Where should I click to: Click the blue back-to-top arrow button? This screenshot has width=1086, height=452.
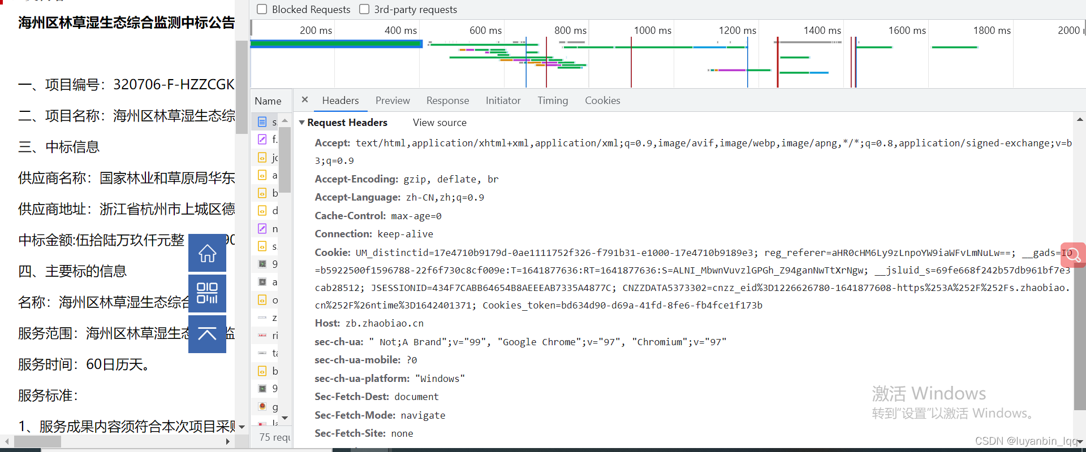coord(207,334)
